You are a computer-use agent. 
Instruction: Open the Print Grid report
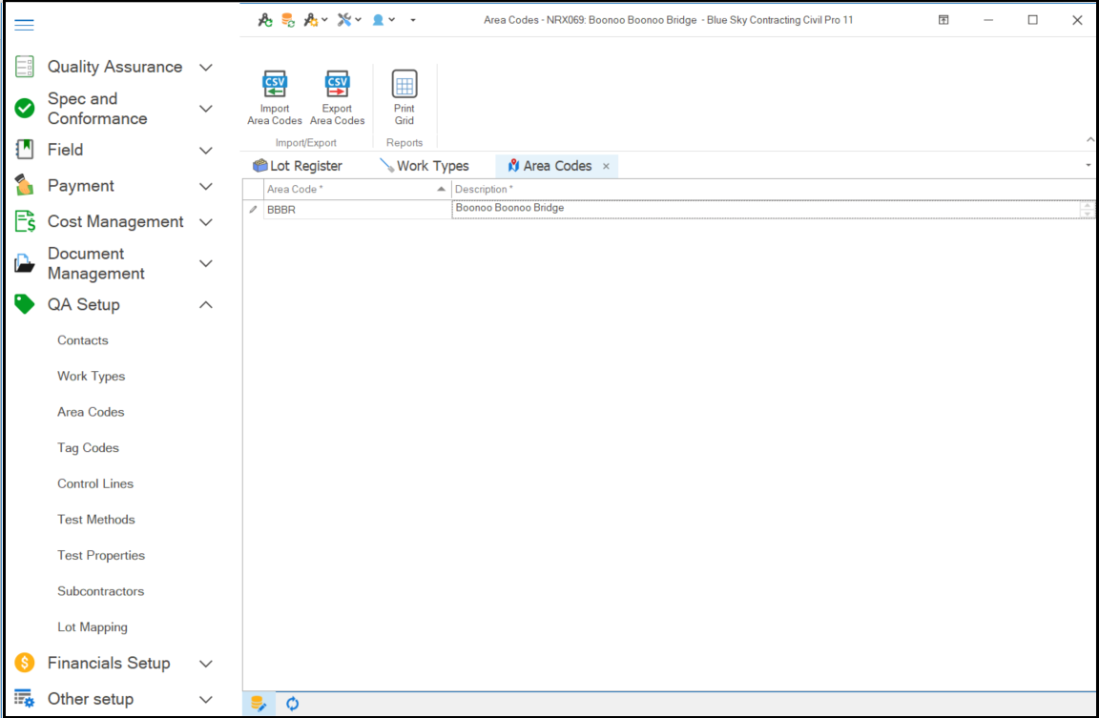pyautogui.click(x=404, y=85)
